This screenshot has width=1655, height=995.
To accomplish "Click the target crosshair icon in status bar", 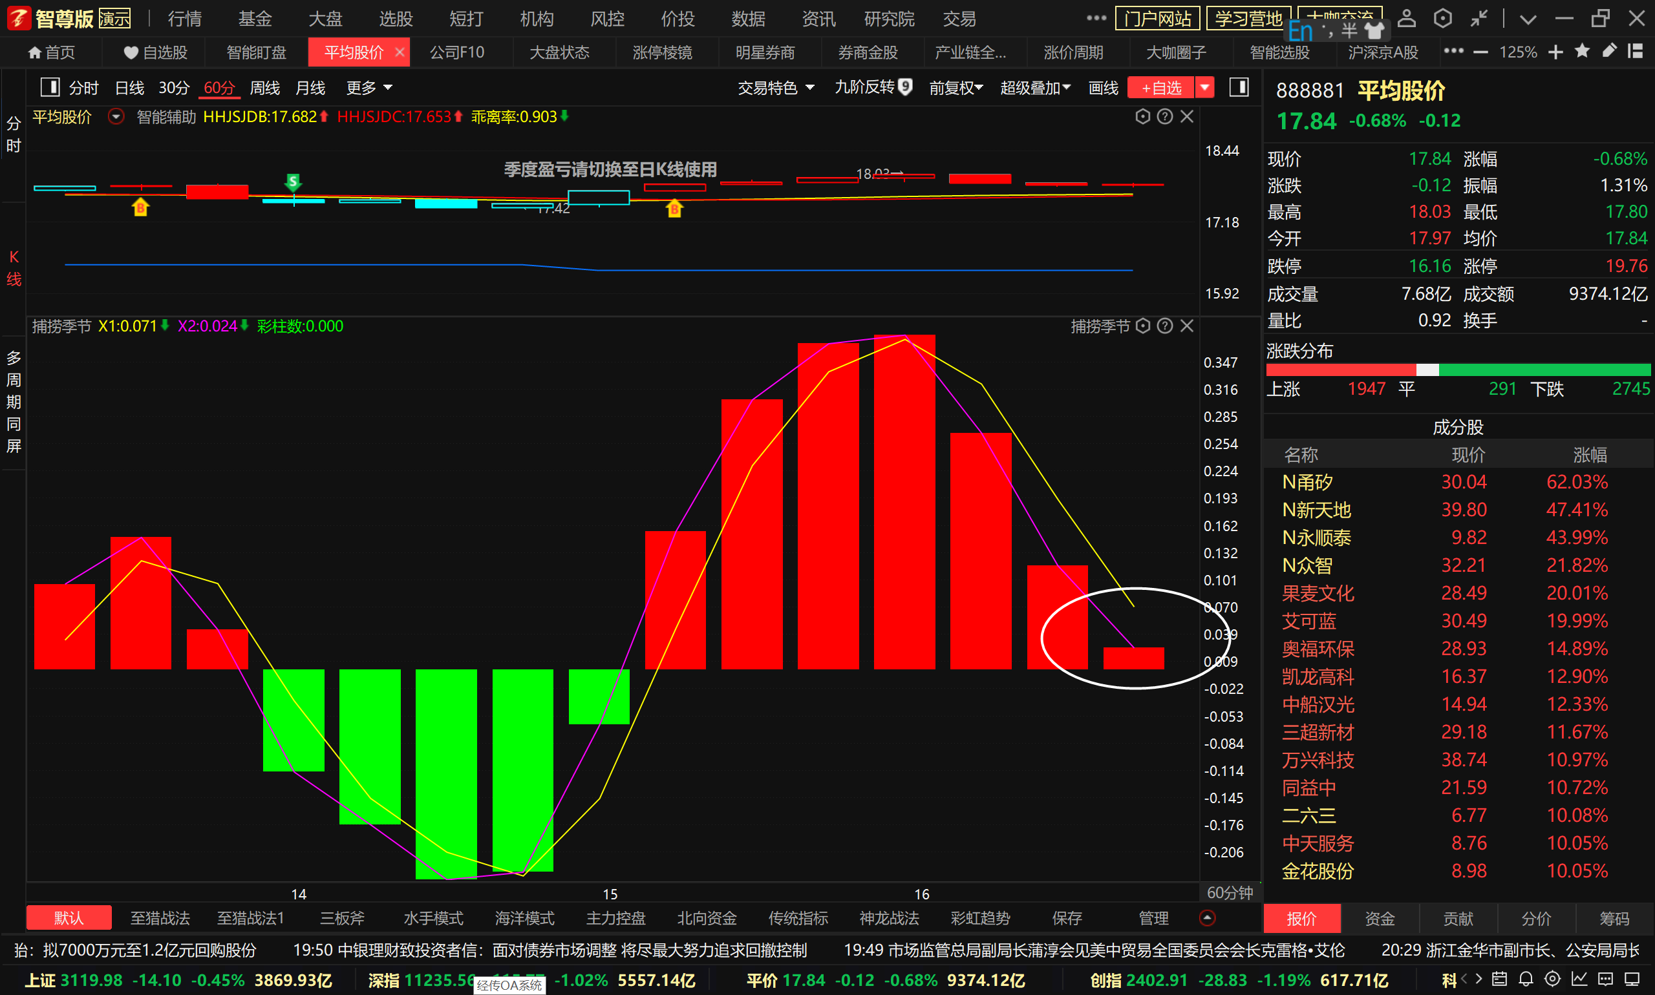I will [1552, 979].
